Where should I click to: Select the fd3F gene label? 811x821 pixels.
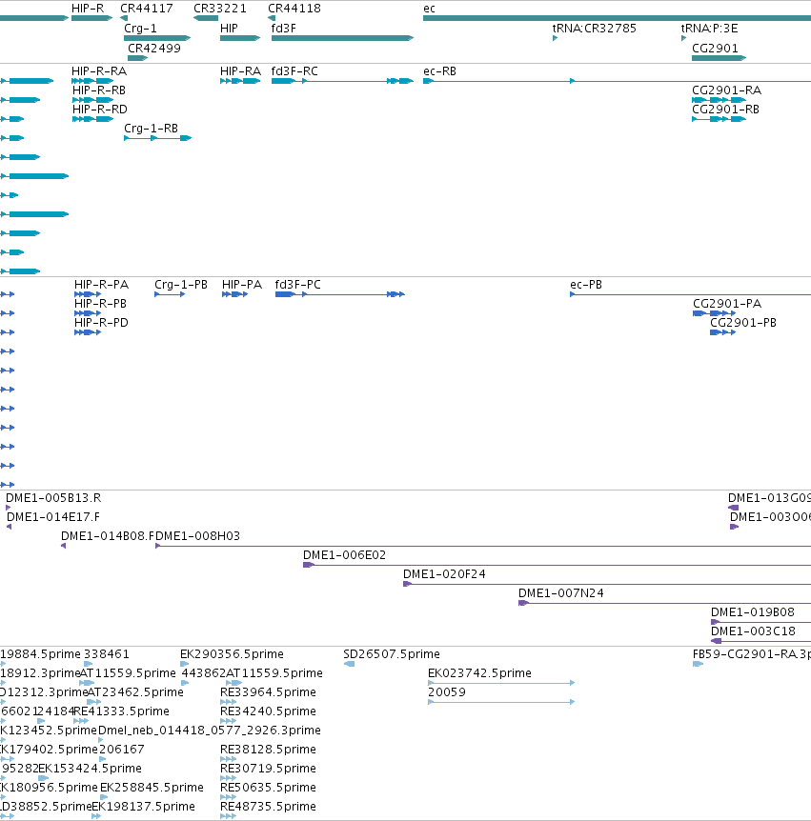[x=283, y=29]
